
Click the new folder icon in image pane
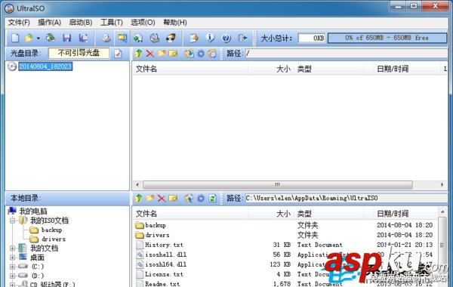coord(162,54)
